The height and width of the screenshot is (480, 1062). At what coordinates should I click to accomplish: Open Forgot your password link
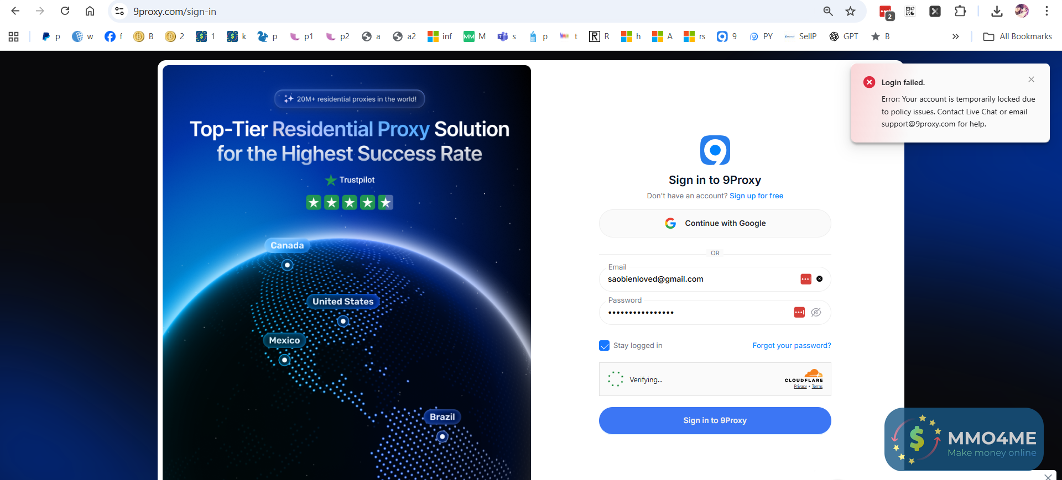pyautogui.click(x=792, y=346)
